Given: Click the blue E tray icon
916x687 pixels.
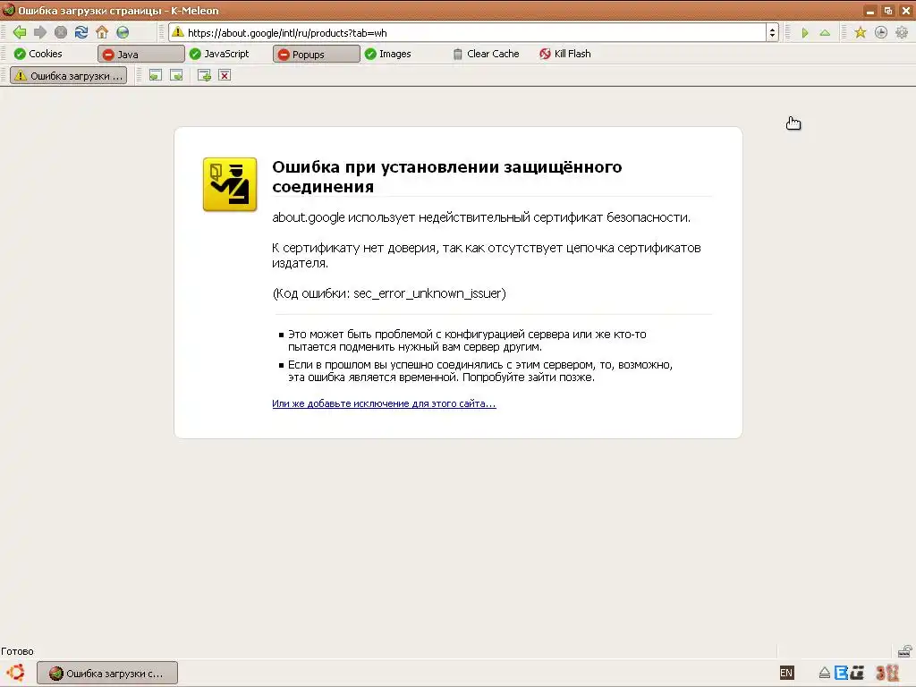Looking at the screenshot, I should (x=841, y=673).
